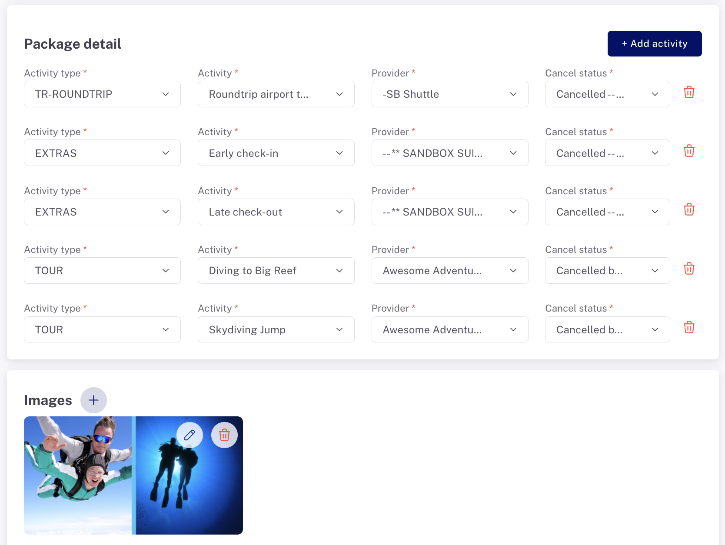Open the -SB Shuttle provider dropdown
This screenshot has height=545, width=725.
point(450,94)
